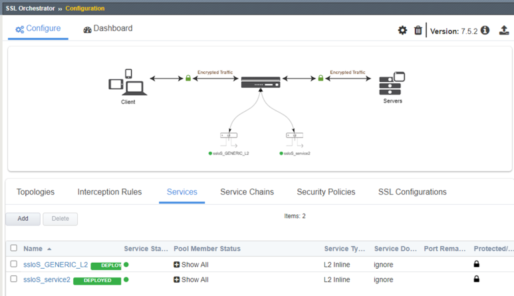Click green status dot for ssloS_service2 row
The image size is (514, 296).
click(x=126, y=279)
